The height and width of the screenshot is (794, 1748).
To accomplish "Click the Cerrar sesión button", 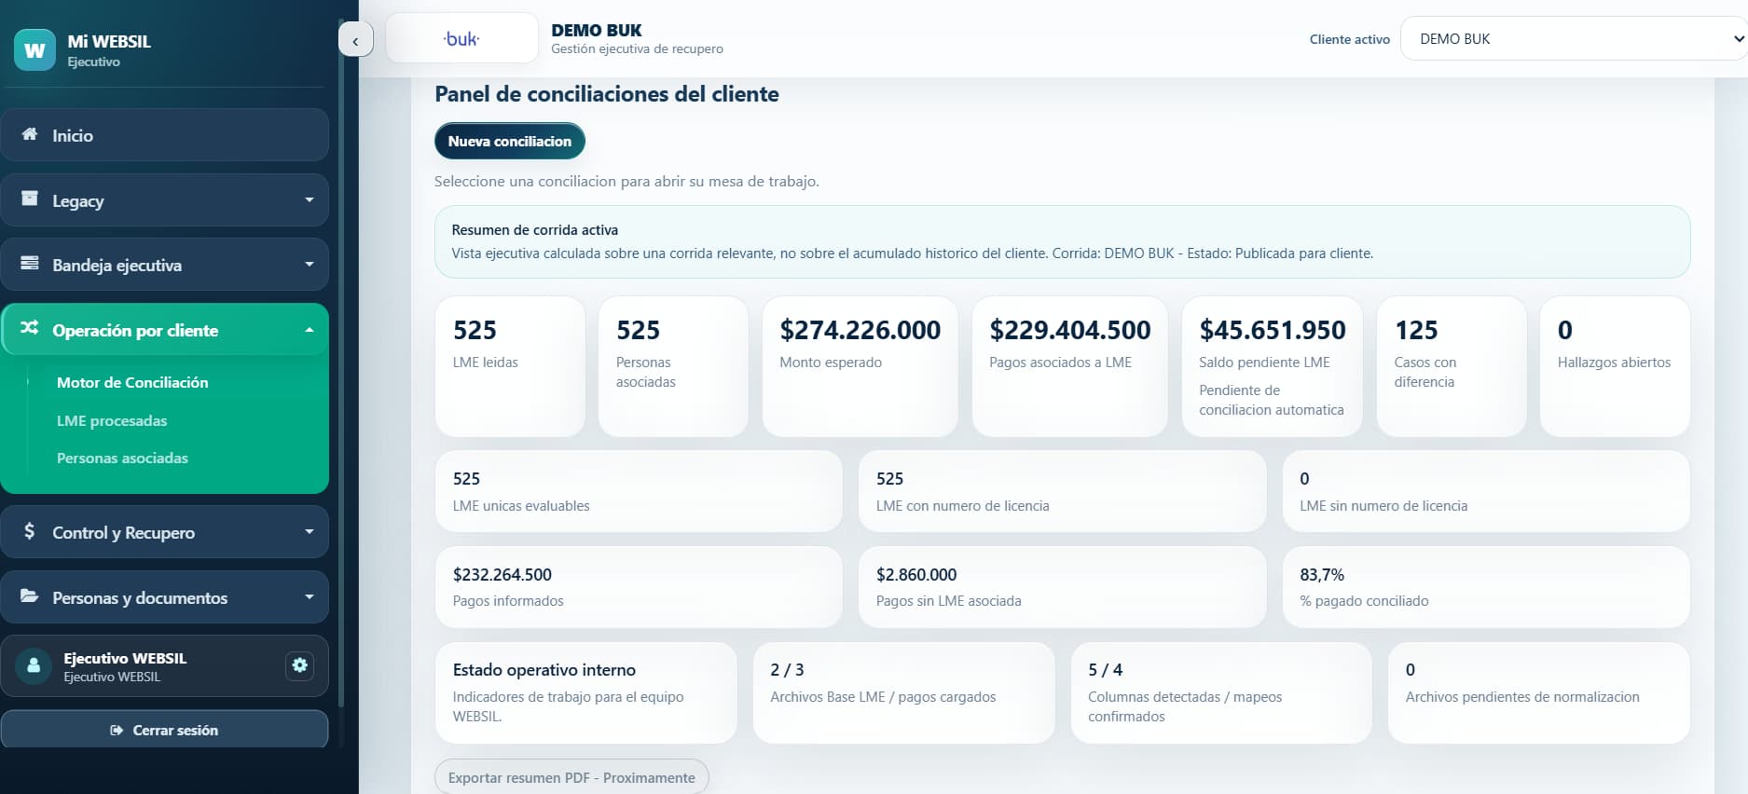I will (164, 730).
